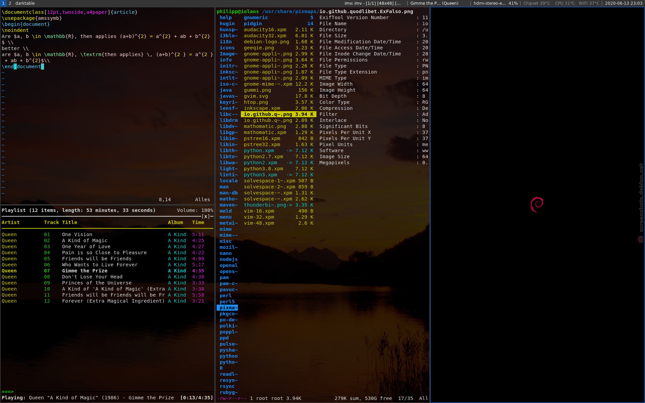Screen dimensions: 645x403
Task: Select track Don't Lose Your Head
Action: coord(107,277)
